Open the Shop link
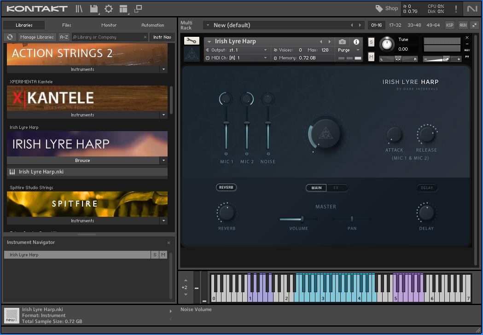483x335 pixels. coord(387,8)
